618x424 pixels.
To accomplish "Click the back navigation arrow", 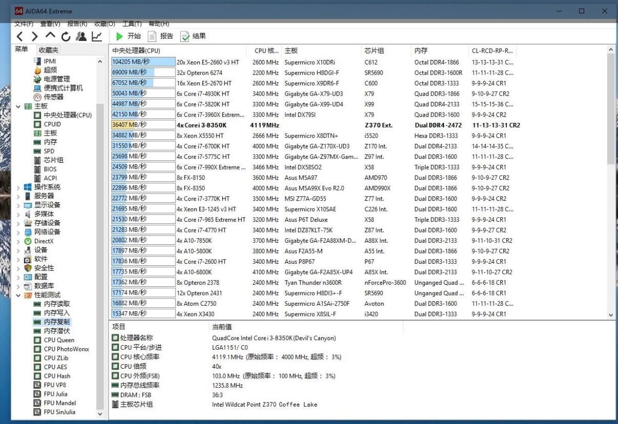I will tap(20, 36).
